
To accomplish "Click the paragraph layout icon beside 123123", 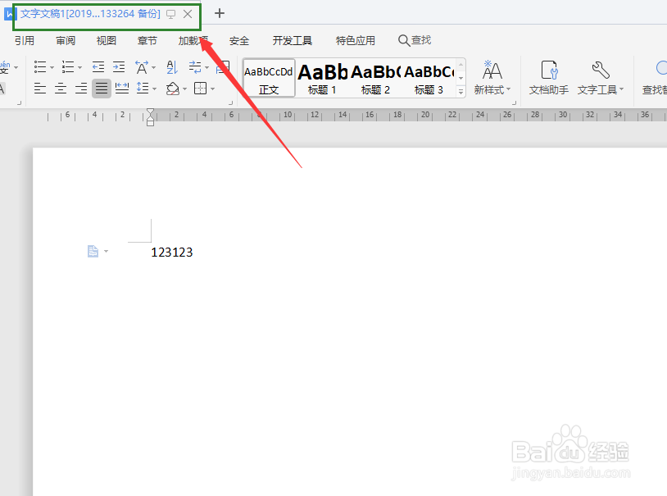I will (x=93, y=251).
